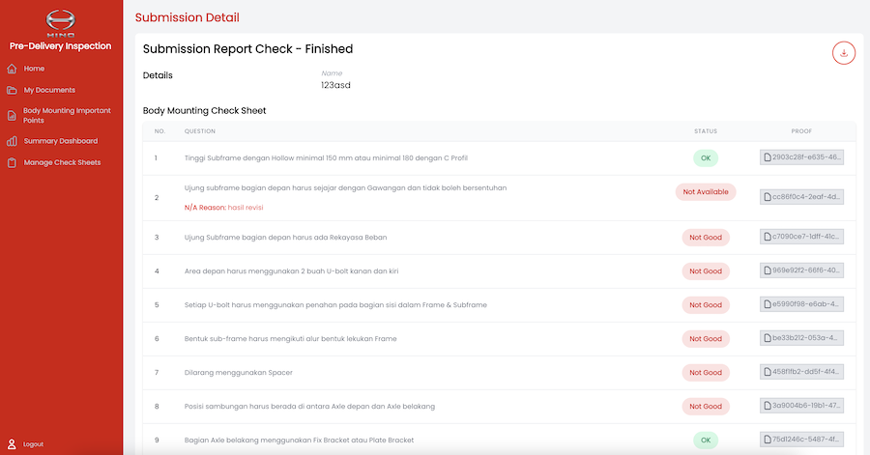Open Manage Check Sheets page

coord(62,162)
